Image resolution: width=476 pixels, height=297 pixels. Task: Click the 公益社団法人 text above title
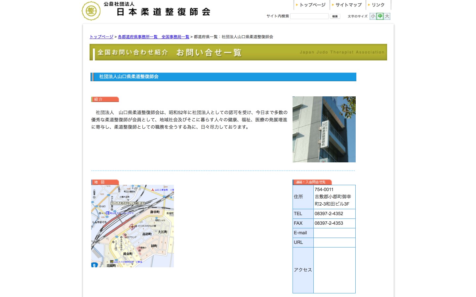click(119, 4)
